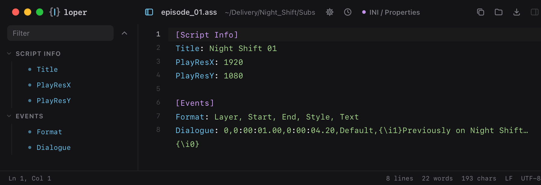Image resolution: width=541 pixels, height=185 pixels.
Task: Change UTF-8 encoding setting
Action: click(x=531, y=178)
